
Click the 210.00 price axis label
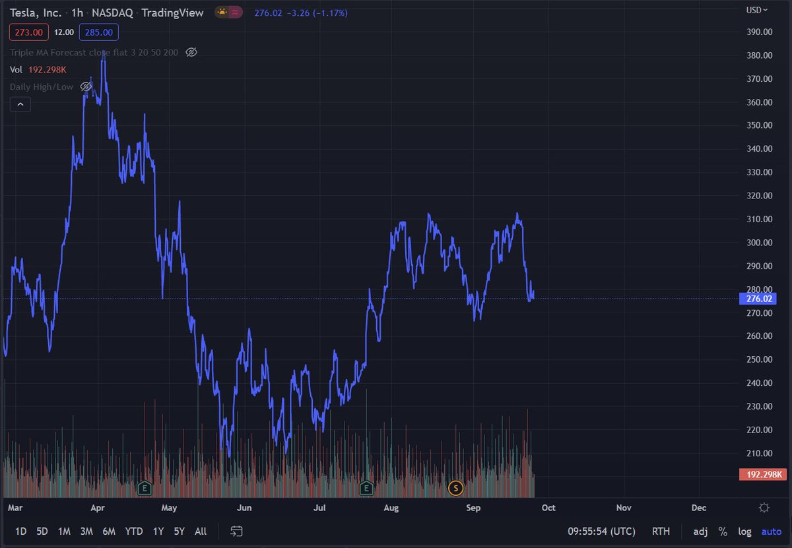coord(759,453)
